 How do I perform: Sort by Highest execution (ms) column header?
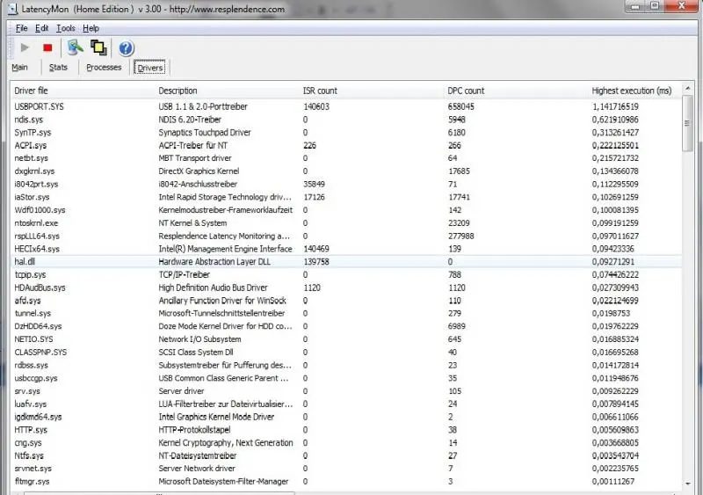(631, 91)
